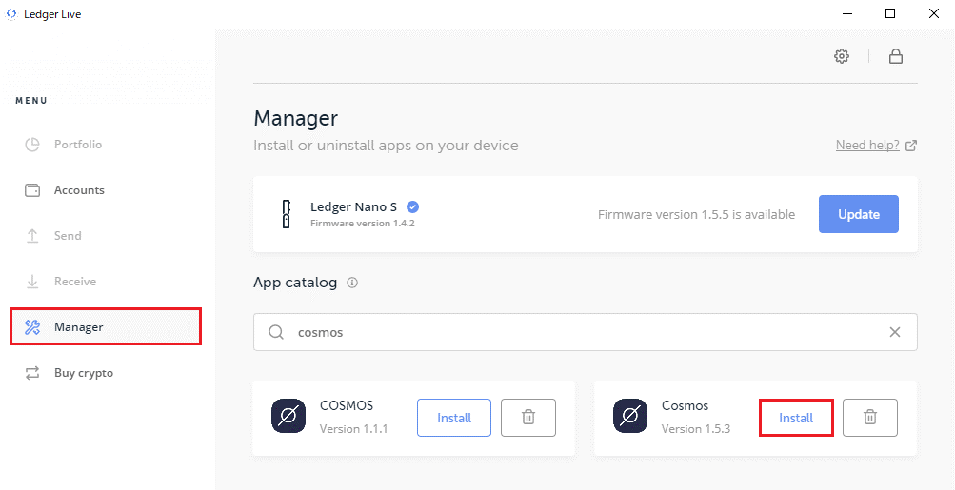Select Send from the sidebar menu
Viewport: 955px width, 490px height.
coord(67,236)
